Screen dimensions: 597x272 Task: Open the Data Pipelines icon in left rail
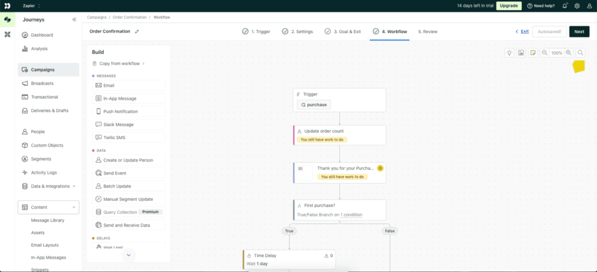click(x=7, y=34)
